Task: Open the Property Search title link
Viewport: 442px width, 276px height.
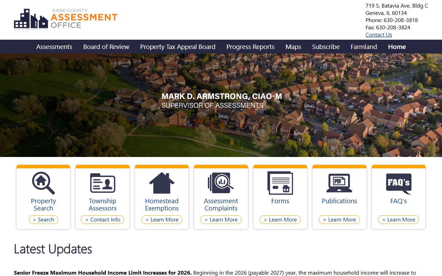Action: [44, 205]
